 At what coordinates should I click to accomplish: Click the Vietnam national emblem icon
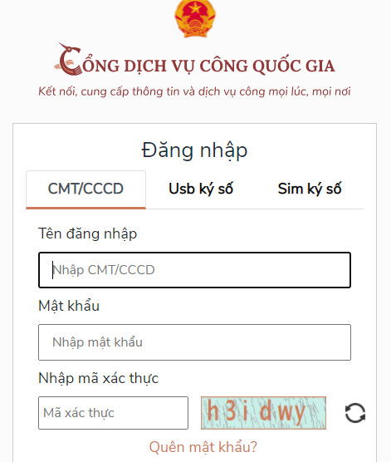pyautogui.click(x=195, y=18)
